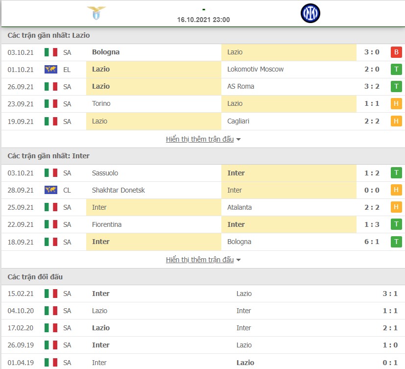Click orange H badge on Torino row
This screenshot has width=405, height=369.
(x=396, y=103)
